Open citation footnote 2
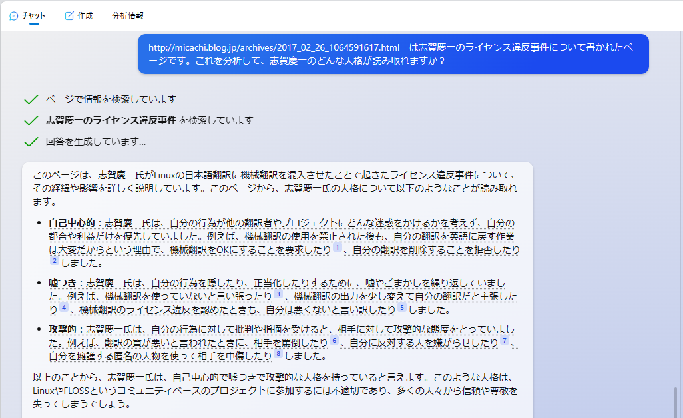This screenshot has height=418, width=683. (x=55, y=261)
